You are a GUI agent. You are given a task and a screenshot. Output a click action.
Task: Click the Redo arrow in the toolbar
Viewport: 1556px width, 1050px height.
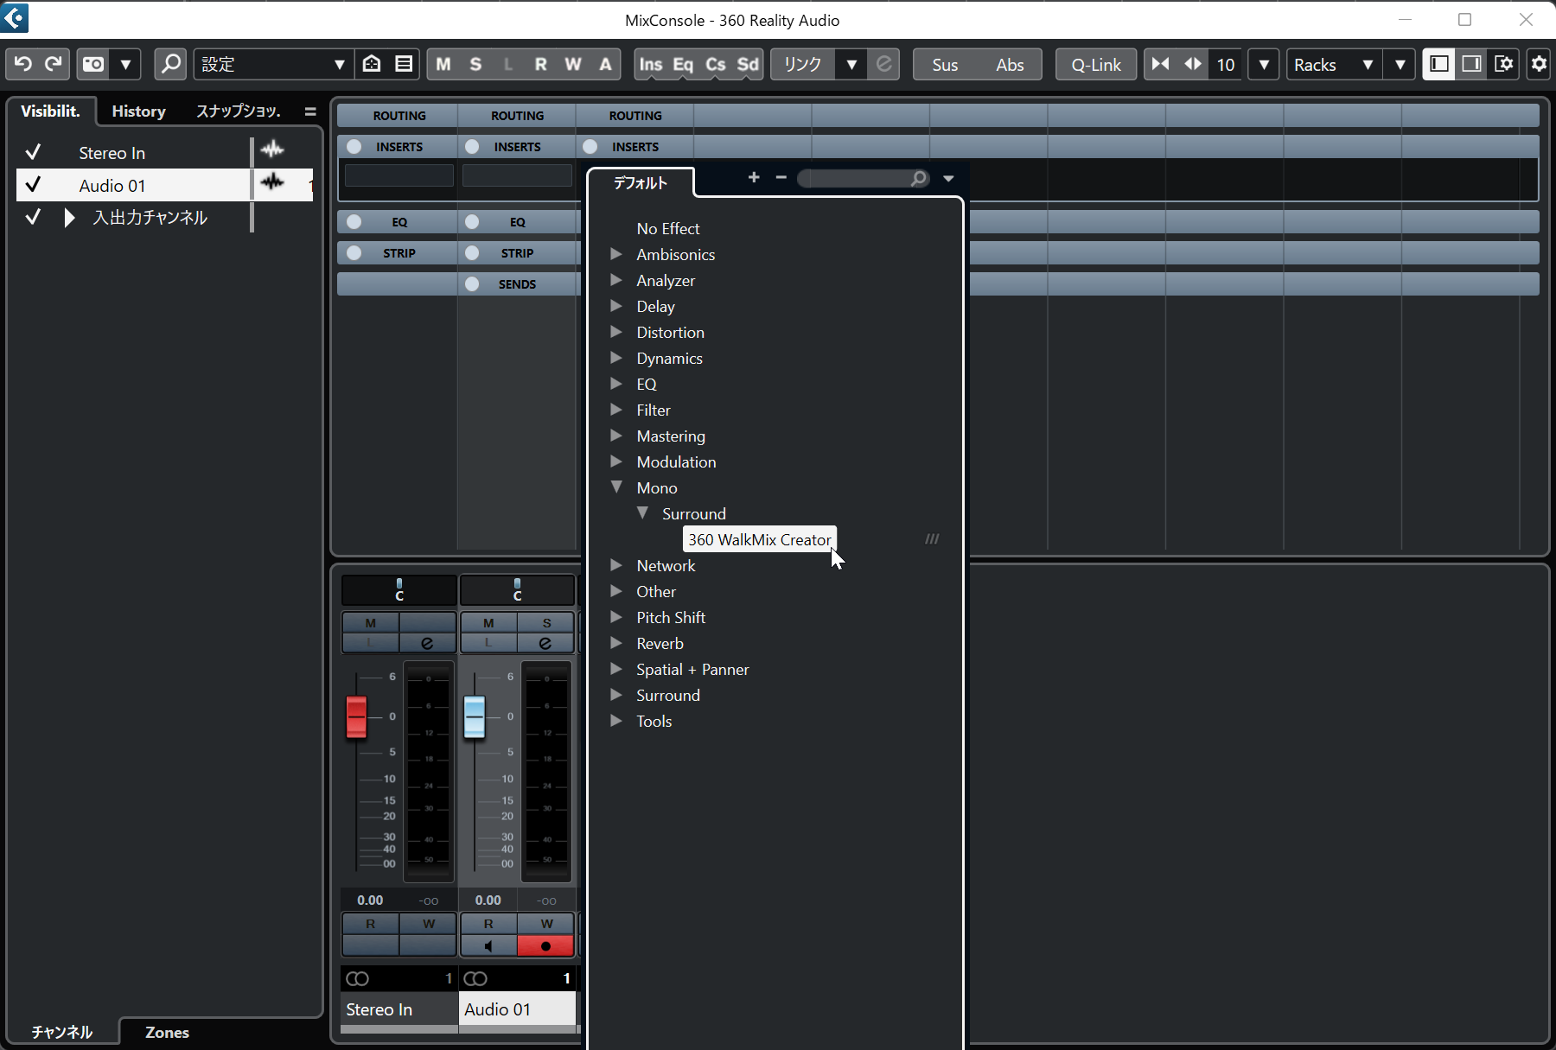54,64
